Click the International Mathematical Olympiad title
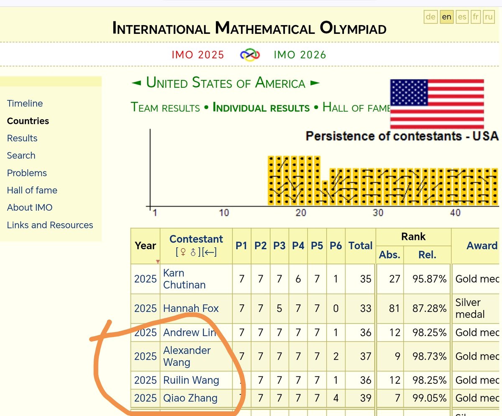Screen dimensions: 502x416 [x=249, y=28]
